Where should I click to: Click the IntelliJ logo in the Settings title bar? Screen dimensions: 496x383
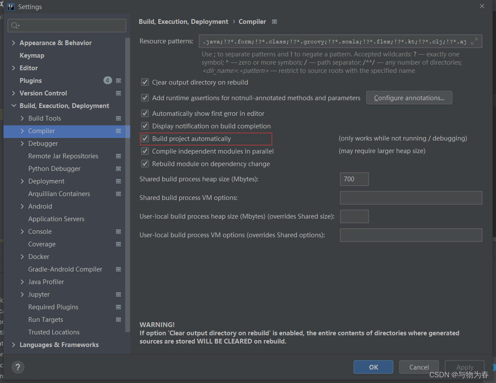click(x=10, y=7)
